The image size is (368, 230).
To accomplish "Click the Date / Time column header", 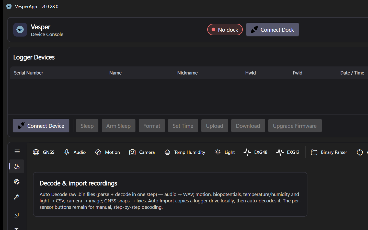I will 352,73.
